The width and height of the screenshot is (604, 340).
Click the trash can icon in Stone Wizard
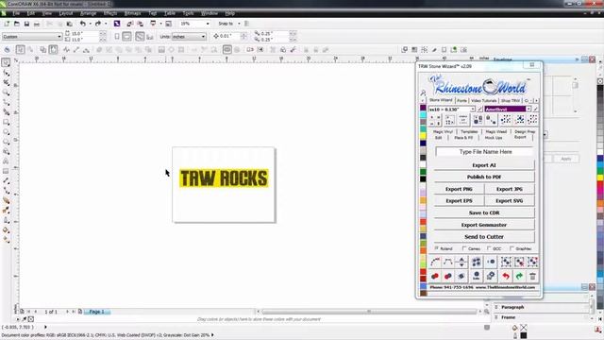click(532, 276)
